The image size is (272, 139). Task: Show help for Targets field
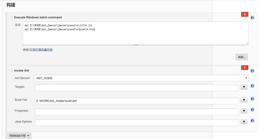252,86
